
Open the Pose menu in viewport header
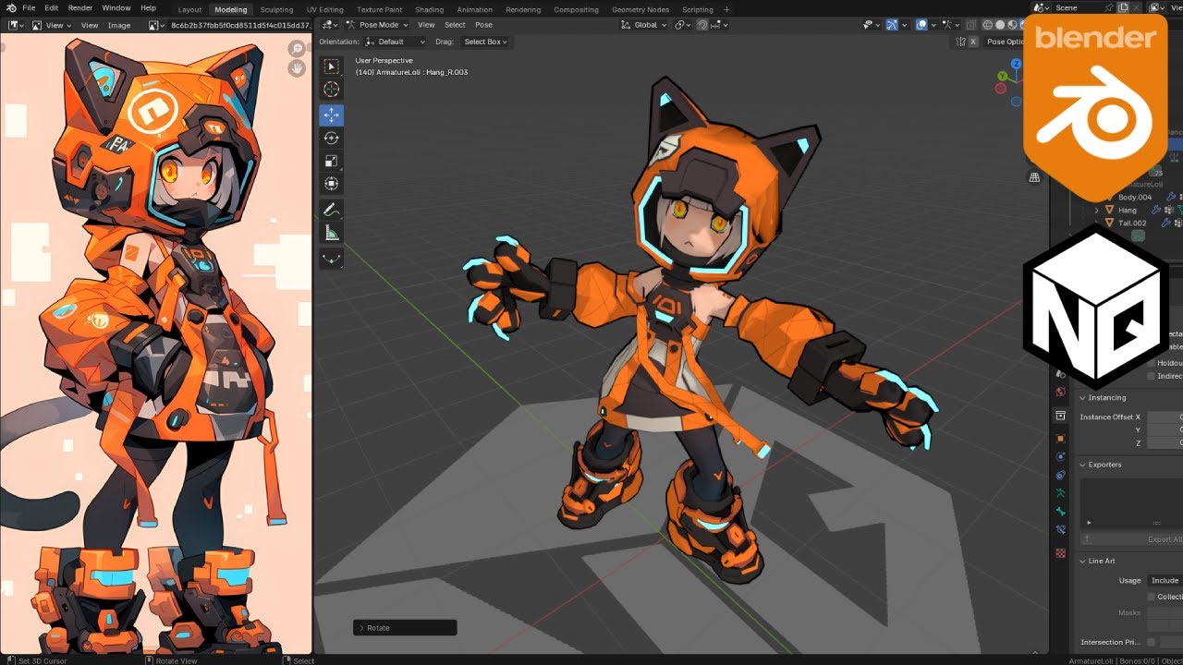coord(483,25)
